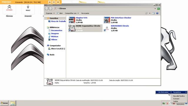Select Favoritos in navigation pane
This screenshot has height=106, width=188.
click(54, 18)
